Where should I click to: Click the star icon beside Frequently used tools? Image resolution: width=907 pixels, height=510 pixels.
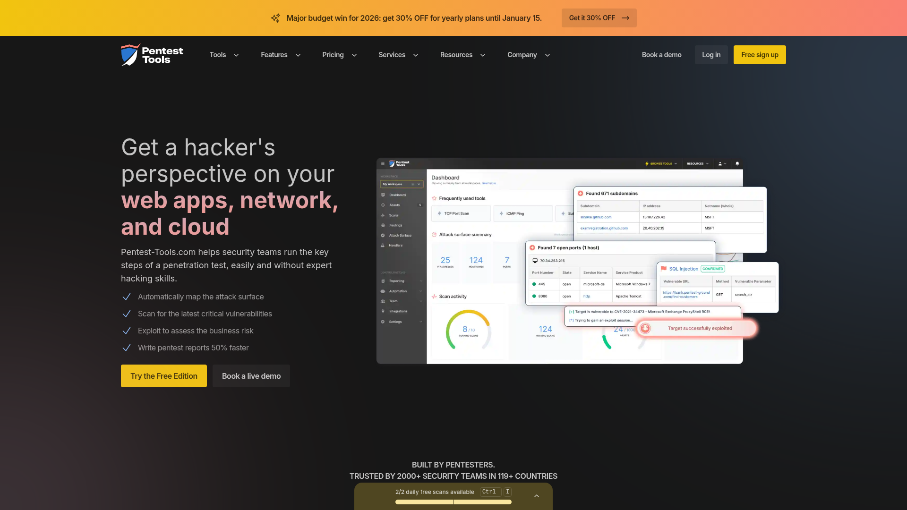click(434, 198)
